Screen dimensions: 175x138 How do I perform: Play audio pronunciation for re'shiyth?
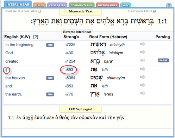click(x=142, y=44)
